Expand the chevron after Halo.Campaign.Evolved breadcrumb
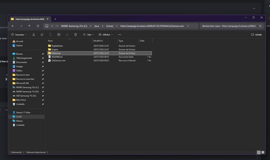Viewport: 270px width, 160px height. tap(188, 26)
